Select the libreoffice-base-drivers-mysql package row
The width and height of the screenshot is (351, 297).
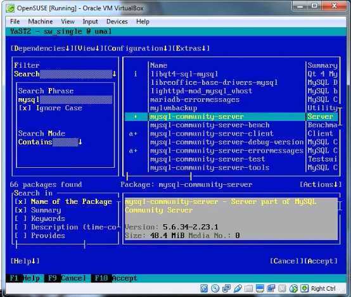[x=231, y=82]
